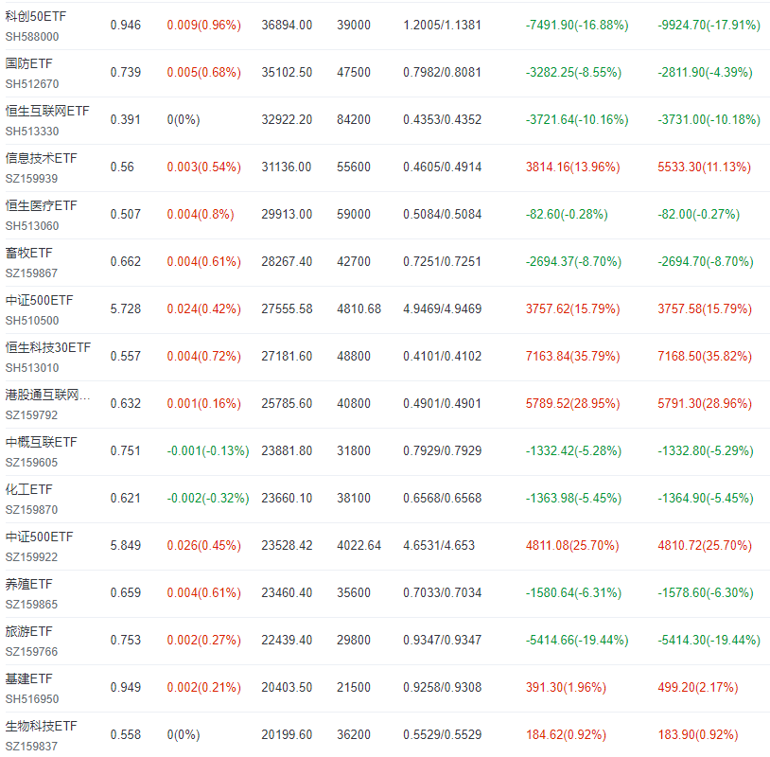Open 养殖ETF fund name
The height and width of the screenshot is (757, 770).
coord(28,584)
